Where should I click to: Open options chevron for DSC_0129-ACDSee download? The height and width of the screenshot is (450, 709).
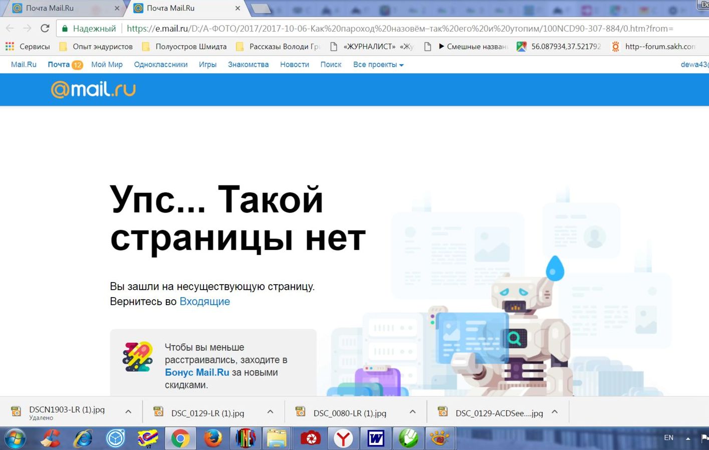point(555,412)
